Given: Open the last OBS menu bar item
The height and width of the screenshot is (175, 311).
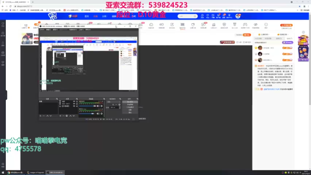Looking at the screenshot, I should (x=88, y=30).
